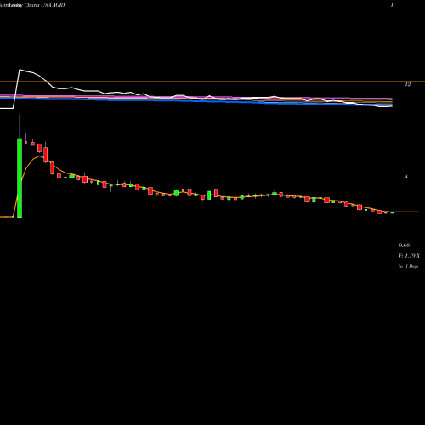Select the '4' price axis label
The height and width of the screenshot is (425, 425).
click(x=406, y=177)
